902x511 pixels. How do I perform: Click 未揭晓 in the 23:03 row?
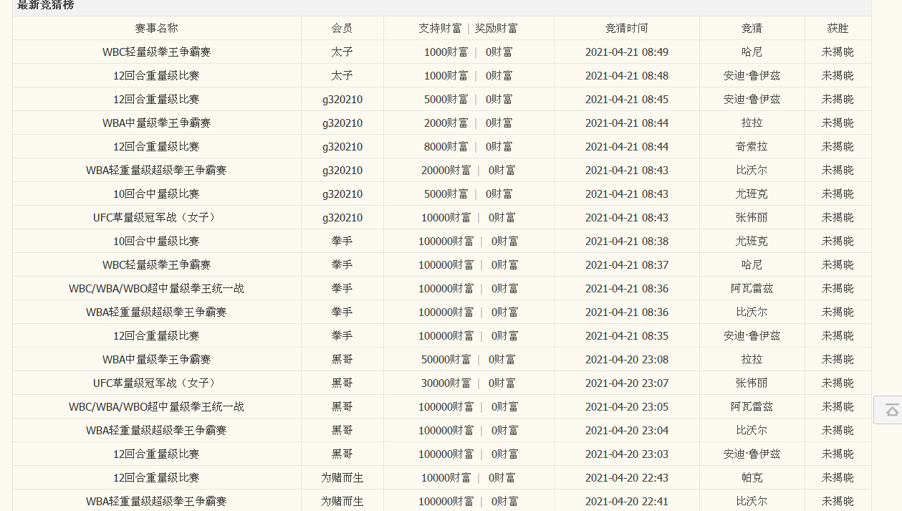[x=838, y=454]
